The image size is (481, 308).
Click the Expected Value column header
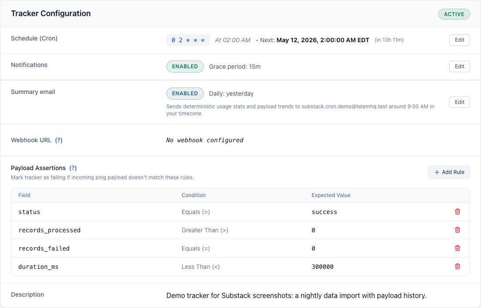pos(331,195)
